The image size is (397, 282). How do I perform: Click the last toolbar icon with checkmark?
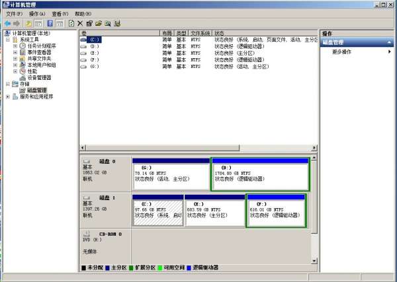[x=117, y=24]
